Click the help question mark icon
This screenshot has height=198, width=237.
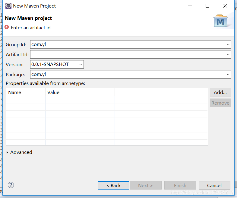(x=11, y=185)
